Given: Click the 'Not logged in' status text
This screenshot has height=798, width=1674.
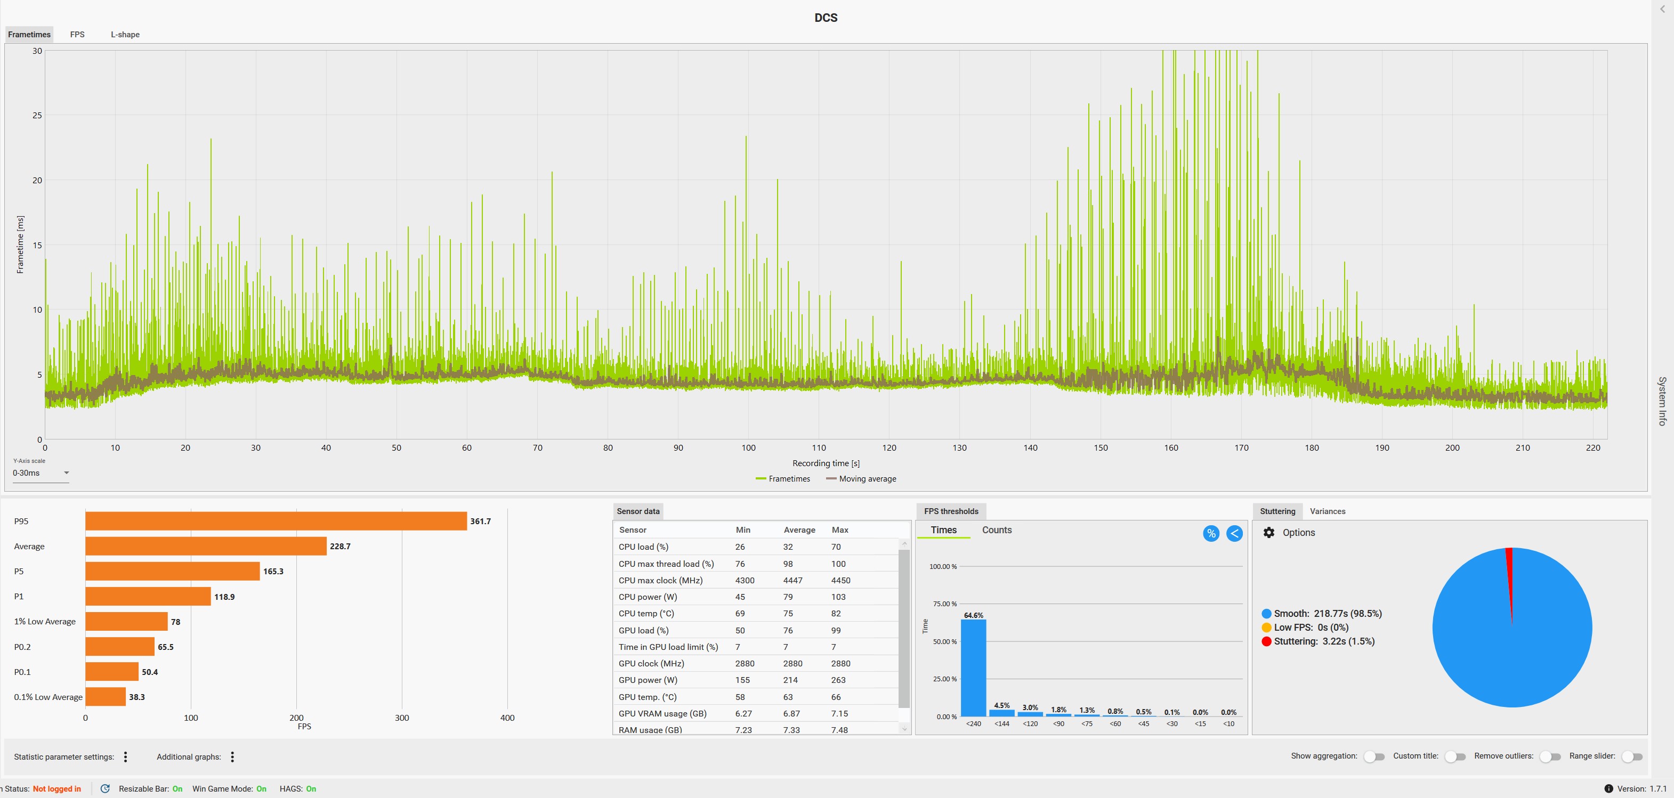Looking at the screenshot, I should [57, 789].
